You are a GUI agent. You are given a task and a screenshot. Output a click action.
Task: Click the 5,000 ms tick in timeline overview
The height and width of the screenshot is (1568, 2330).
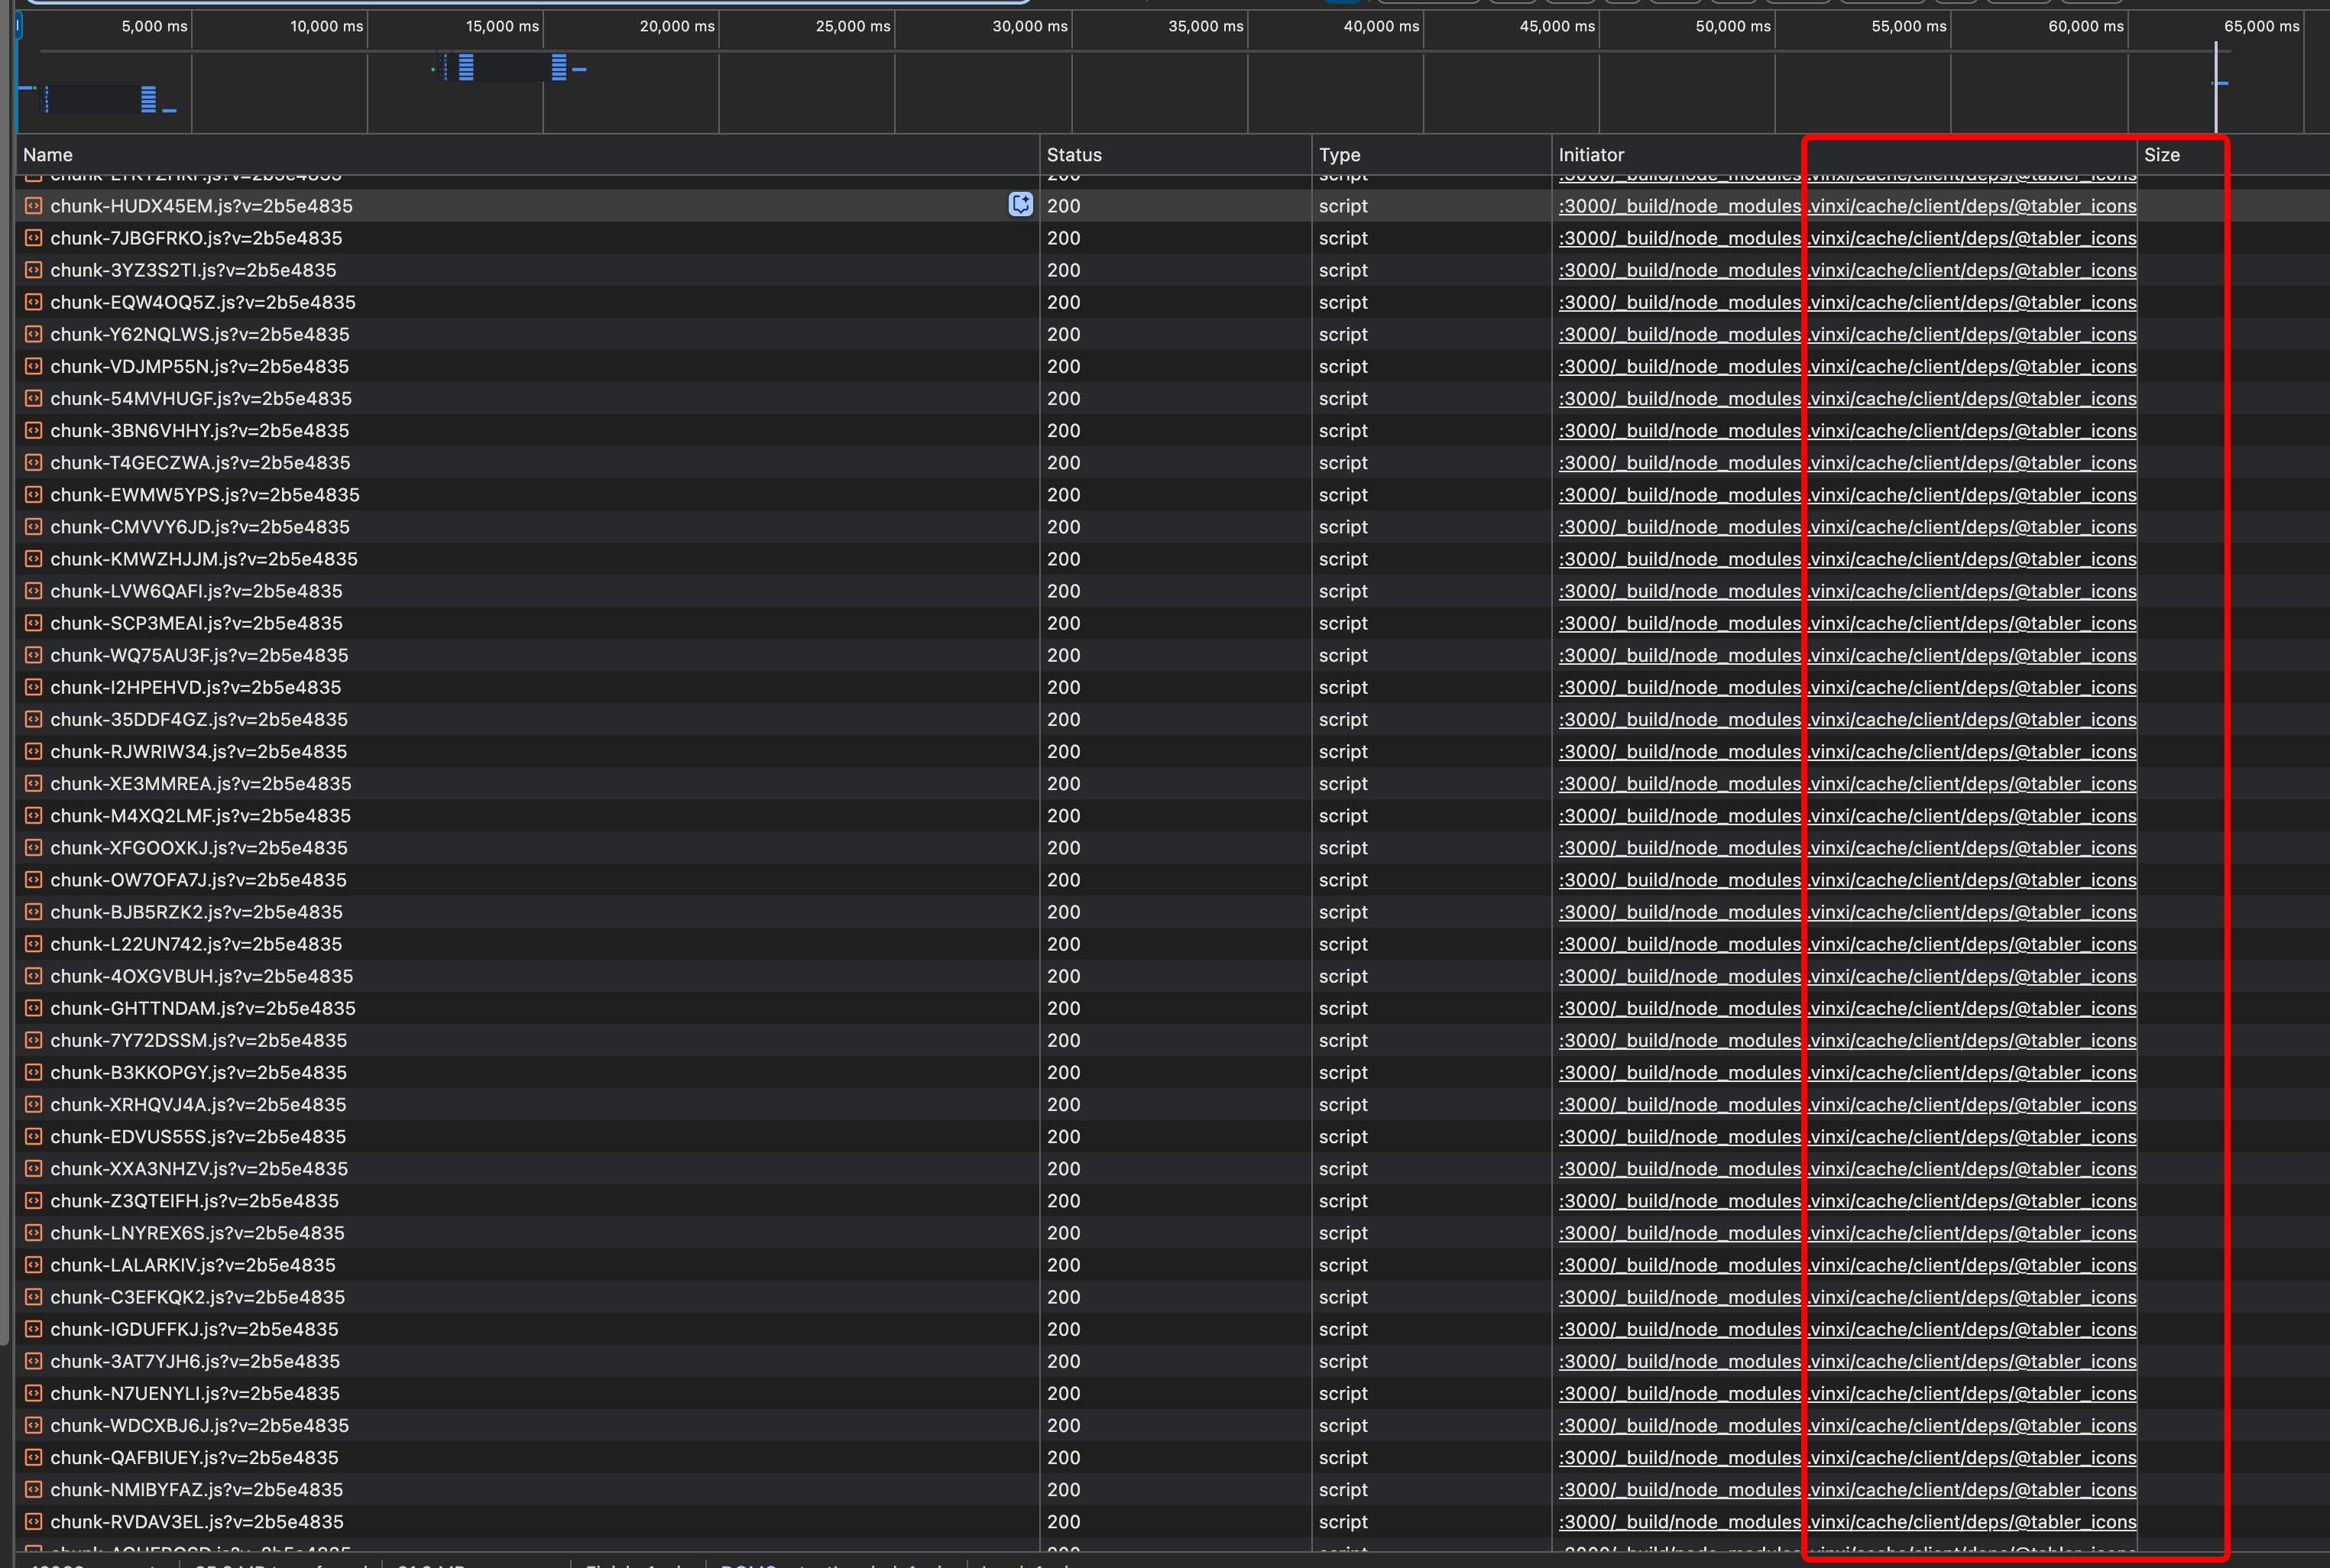click(154, 26)
